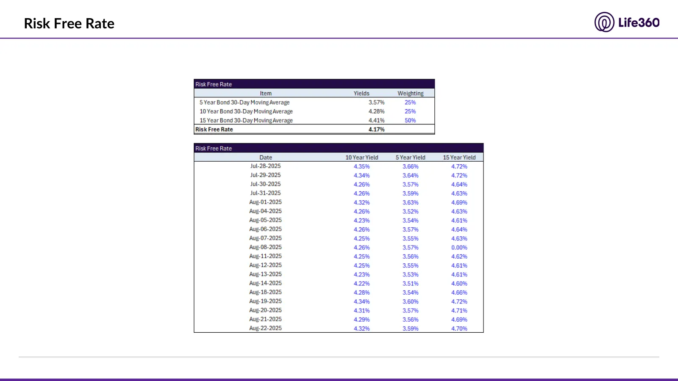Select the Aug-22-2025 date cell
Viewport: 678px width, 381px height.
click(x=265, y=328)
